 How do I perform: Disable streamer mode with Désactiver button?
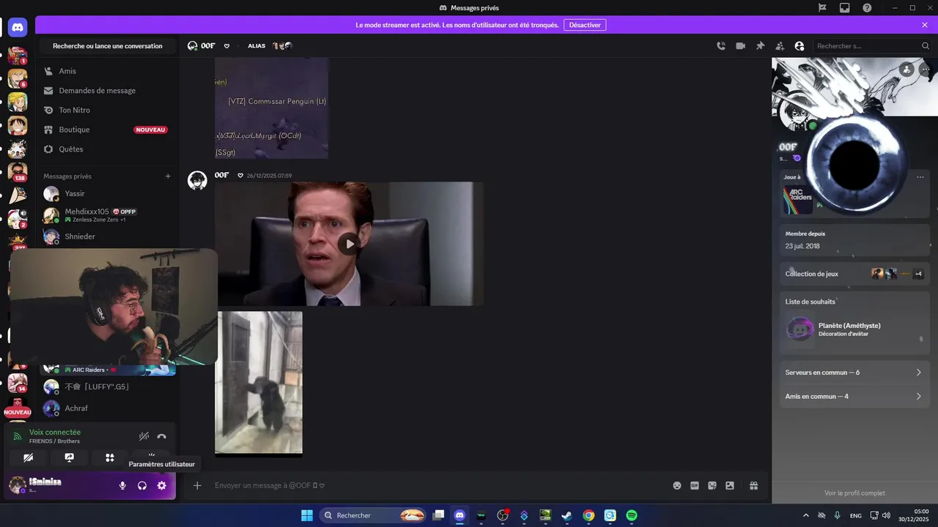pos(585,25)
